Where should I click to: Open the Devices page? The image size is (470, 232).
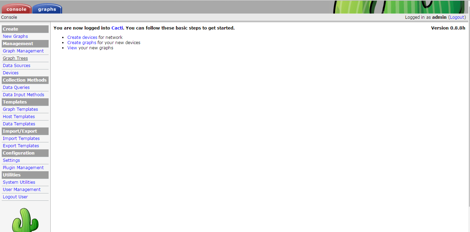click(x=11, y=73)
